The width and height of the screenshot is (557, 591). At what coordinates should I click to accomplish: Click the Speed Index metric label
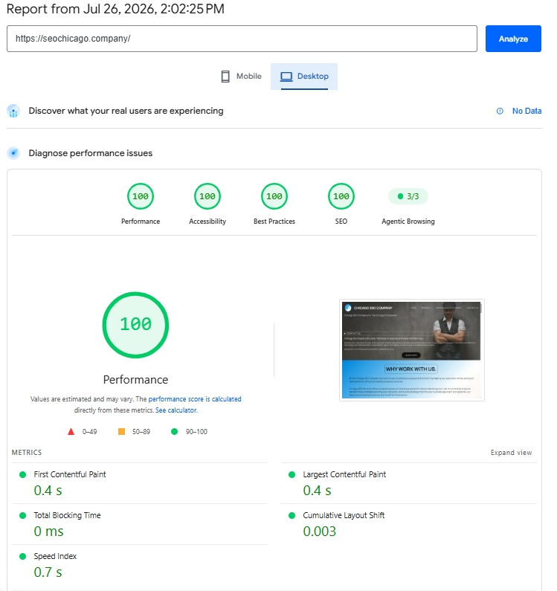click(55, 556)
